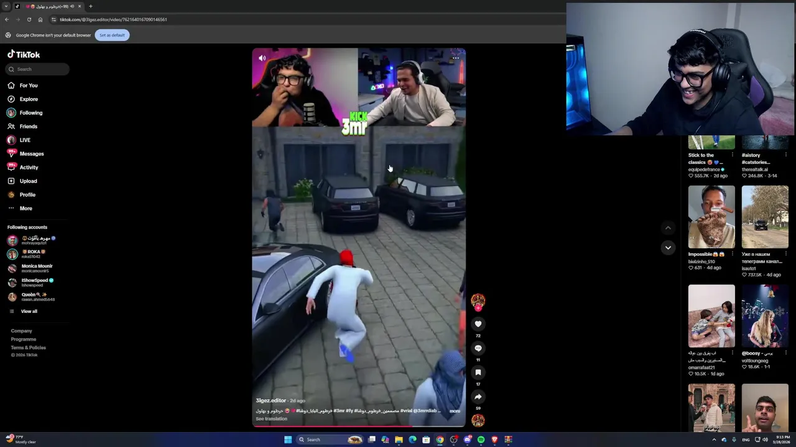Open options menu for 'Stick to the classics' card

pyautogui.click(x=732, y=155)
